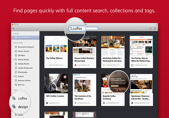Click the huffingtonpost.com link
169x118 pixels.
click(x=141, y=65)
